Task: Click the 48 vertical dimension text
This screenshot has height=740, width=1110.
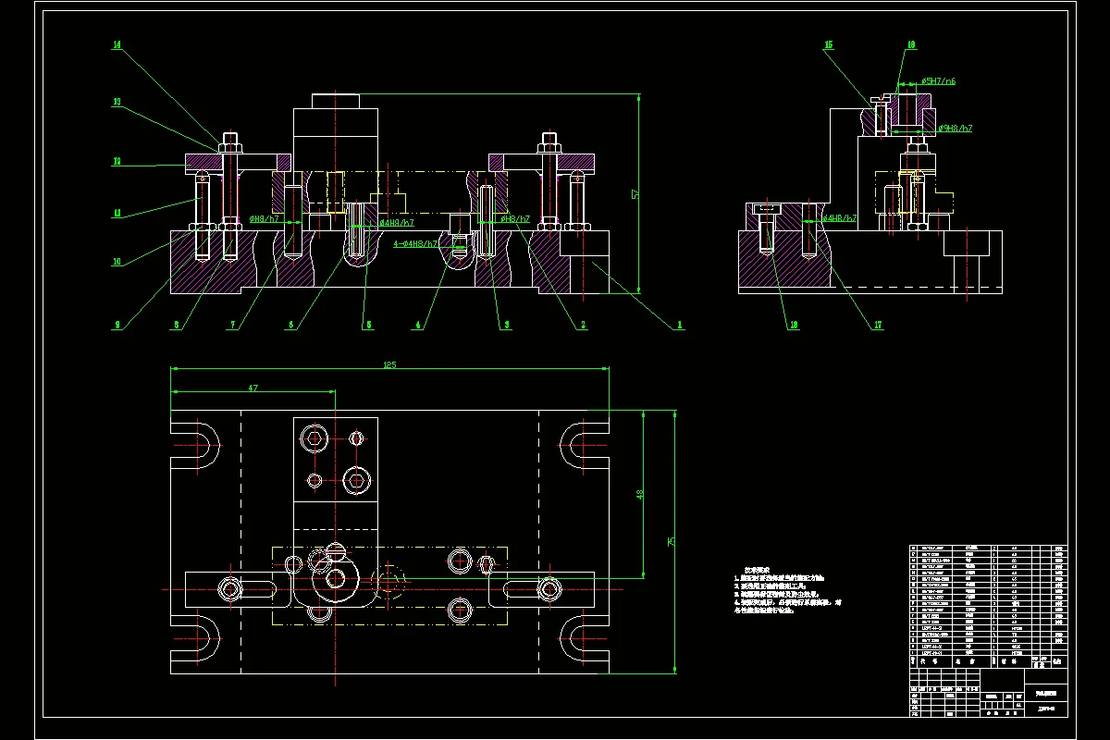Action: [x=640, y=494]
